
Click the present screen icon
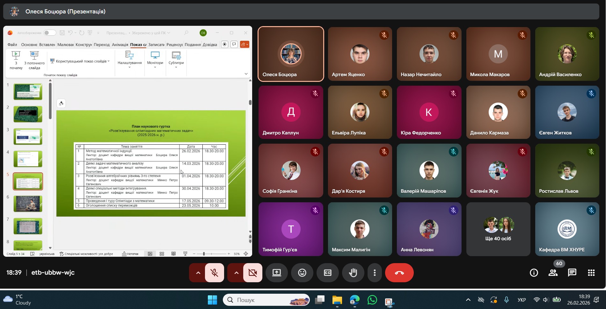[x=276, y=273]
